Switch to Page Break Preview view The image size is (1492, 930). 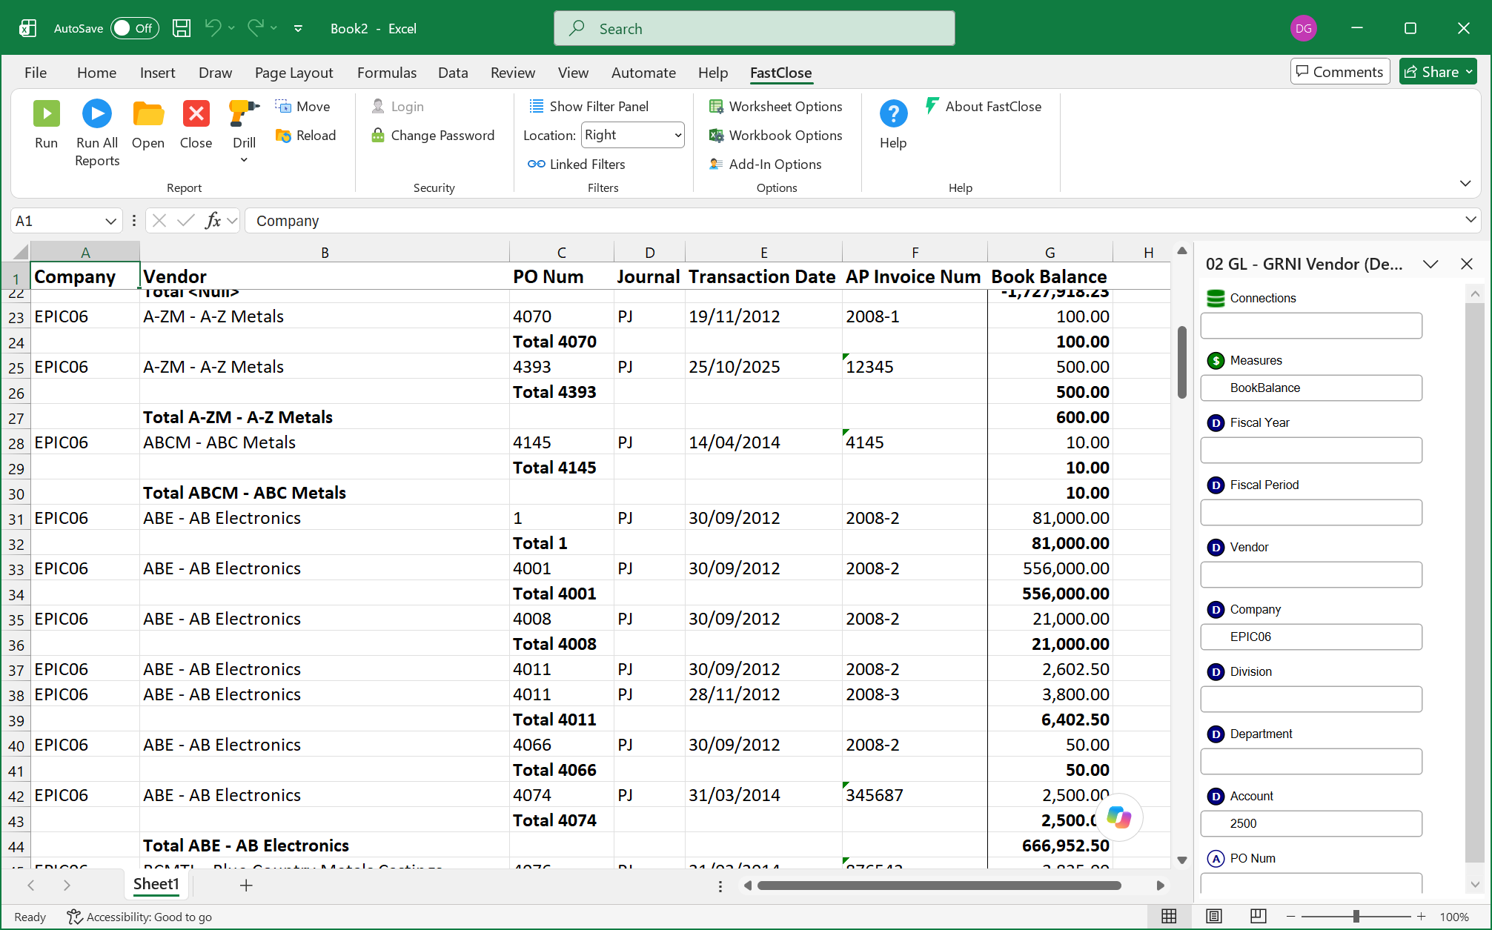pos(1258,917)
